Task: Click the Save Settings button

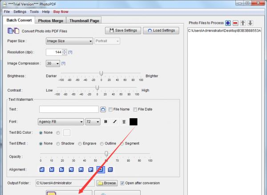Action: click(123, 31)
